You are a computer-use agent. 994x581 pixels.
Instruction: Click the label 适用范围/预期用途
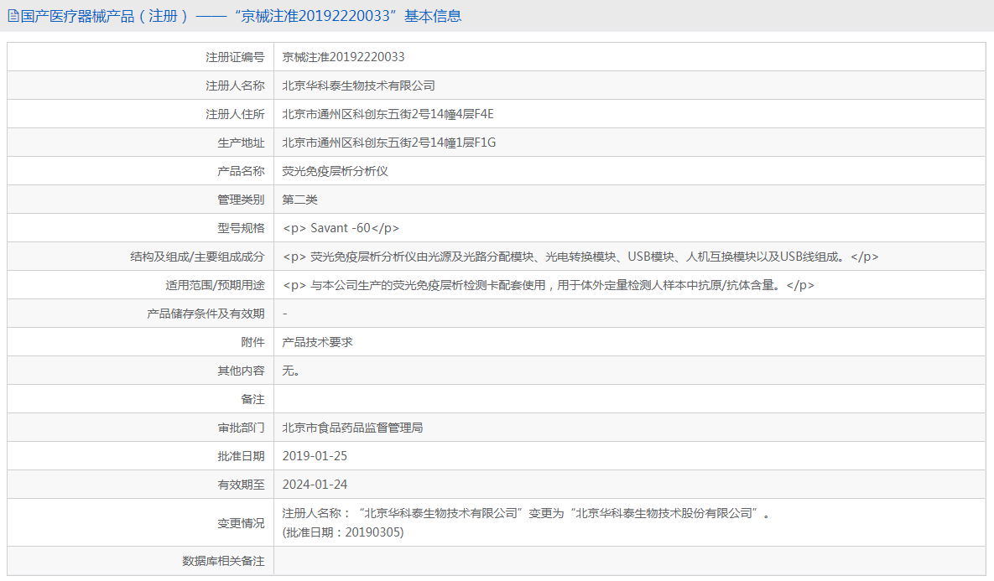click(215, 285)
